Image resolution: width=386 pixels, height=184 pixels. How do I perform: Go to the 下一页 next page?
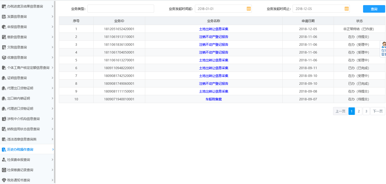coord(378,111)
